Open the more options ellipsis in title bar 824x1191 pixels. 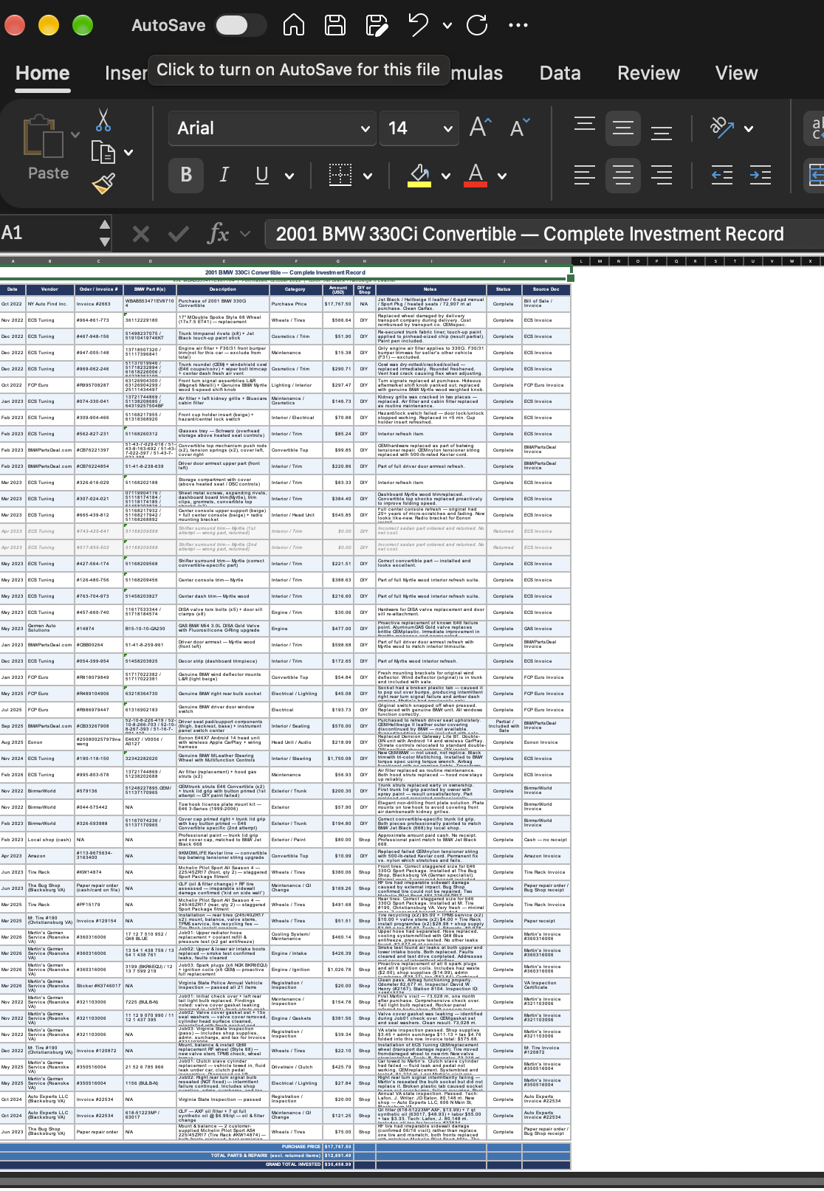click(518, 25)
